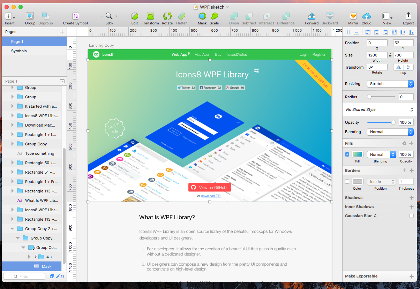The image size is (420, 289).
Task: Flip the layer horizontally
Action: click(x=399, y=67)
